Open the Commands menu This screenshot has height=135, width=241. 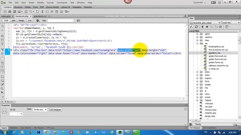(62, 3)
